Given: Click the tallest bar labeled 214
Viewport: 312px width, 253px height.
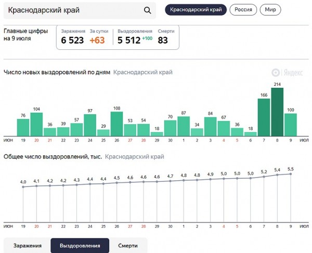Looking at the screenshot, I should click(x=277, y=112).
